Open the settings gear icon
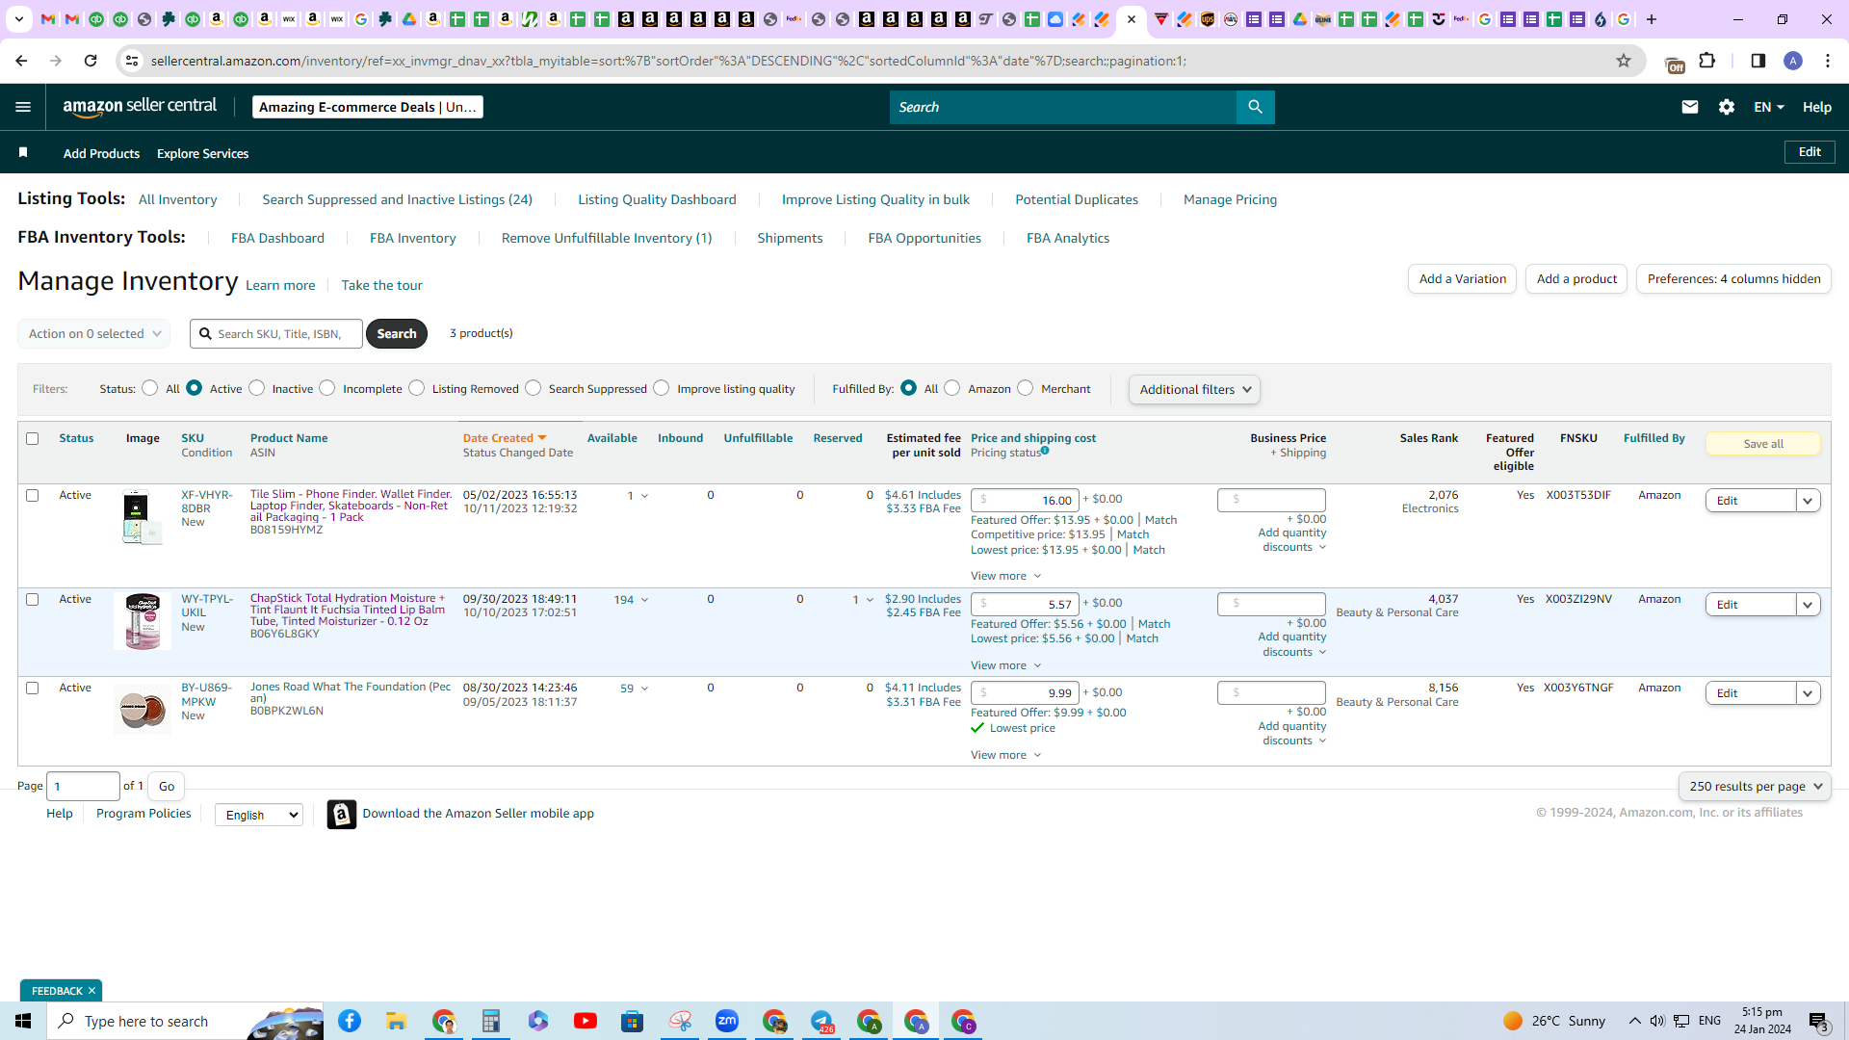 pyautogui.click(x=1727, y=107)
